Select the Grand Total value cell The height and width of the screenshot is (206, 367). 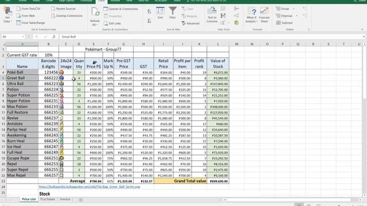pyautogui.click(x=180, y=181)
